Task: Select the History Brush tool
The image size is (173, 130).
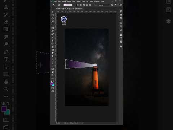Action: click(53, 44)
